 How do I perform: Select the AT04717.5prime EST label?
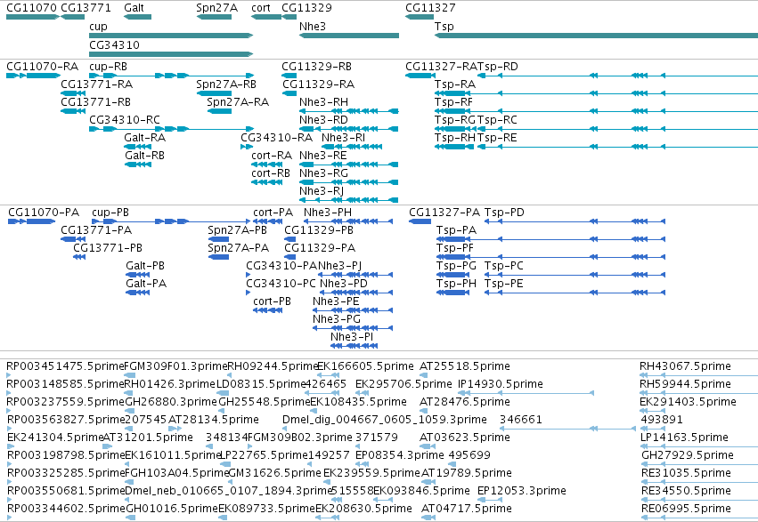467,509
